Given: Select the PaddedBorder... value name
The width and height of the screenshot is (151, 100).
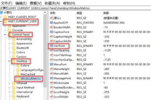Looking at the screenshot, I should [64, 87].
